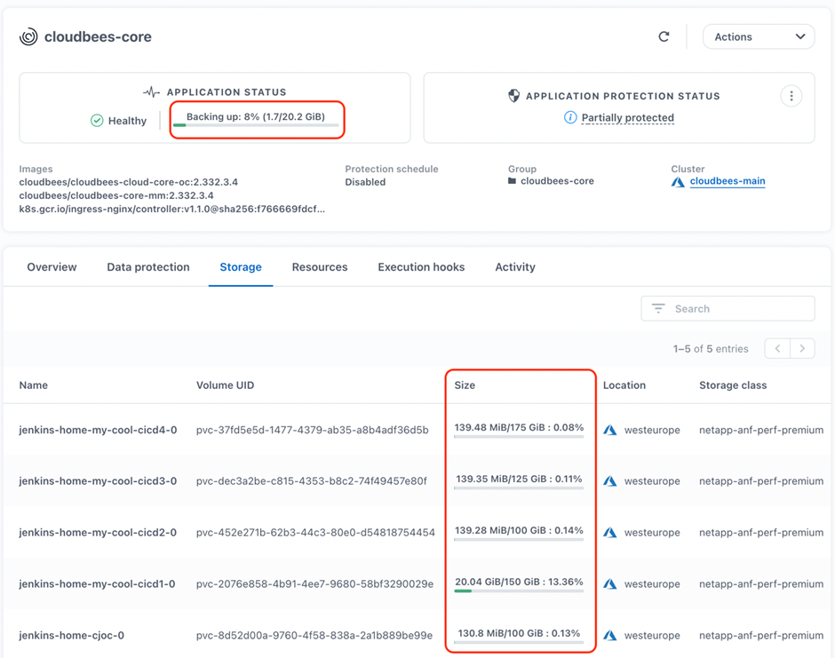Click size value 139.28 MiB/100 GiB : 0.14%
Screen dimensions: 835x658
519,530
